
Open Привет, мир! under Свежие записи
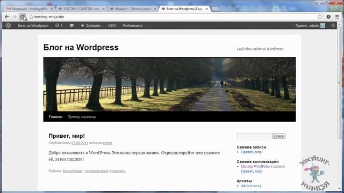click(252, 152)
